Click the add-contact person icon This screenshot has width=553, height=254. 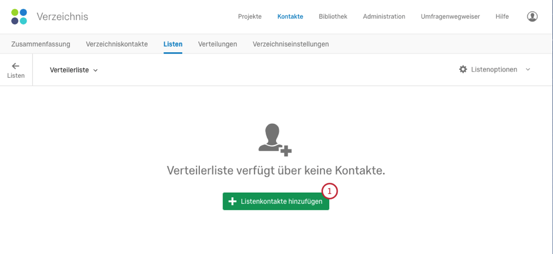[x=275, y=140]
